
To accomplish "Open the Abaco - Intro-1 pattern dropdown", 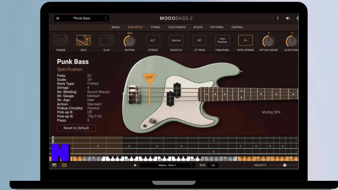I will [167, 165].
